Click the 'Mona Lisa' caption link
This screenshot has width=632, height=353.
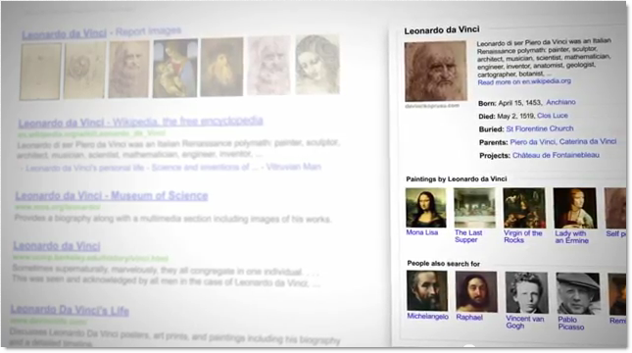pyautogui.click(x=421, y=232)
